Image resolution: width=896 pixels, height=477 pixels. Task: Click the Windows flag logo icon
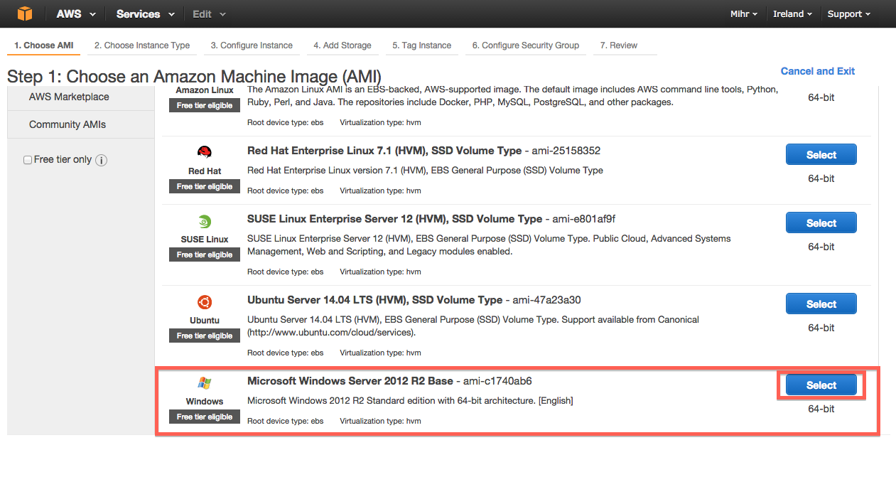[x=205, y=383]
